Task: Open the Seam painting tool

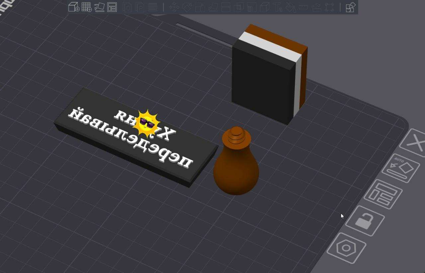Action: pyautogui.click(x=265, y=7)
